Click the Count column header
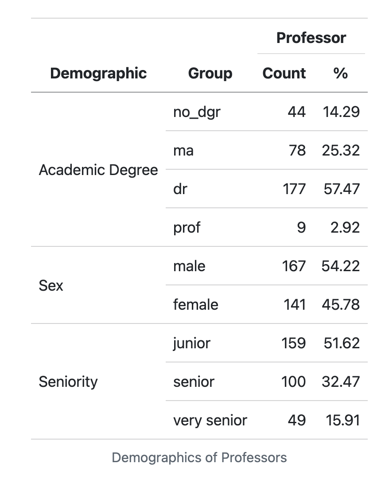The height and width of the screenshot is (483, 389). tap(284, 73)
